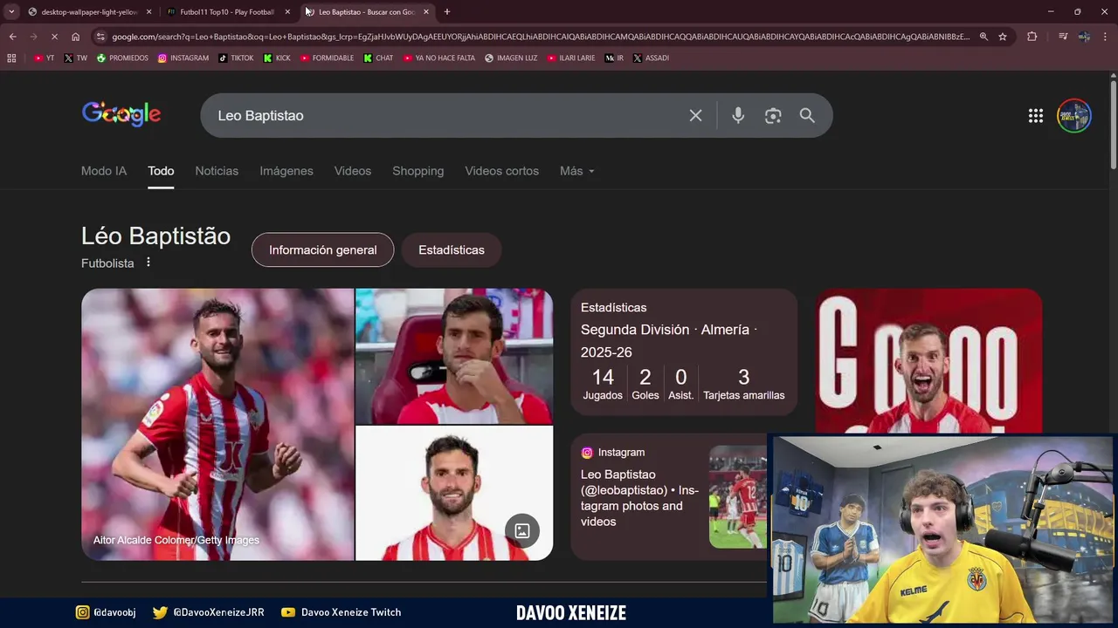Open the Instagram @leobaptistao result

[640, 497]
